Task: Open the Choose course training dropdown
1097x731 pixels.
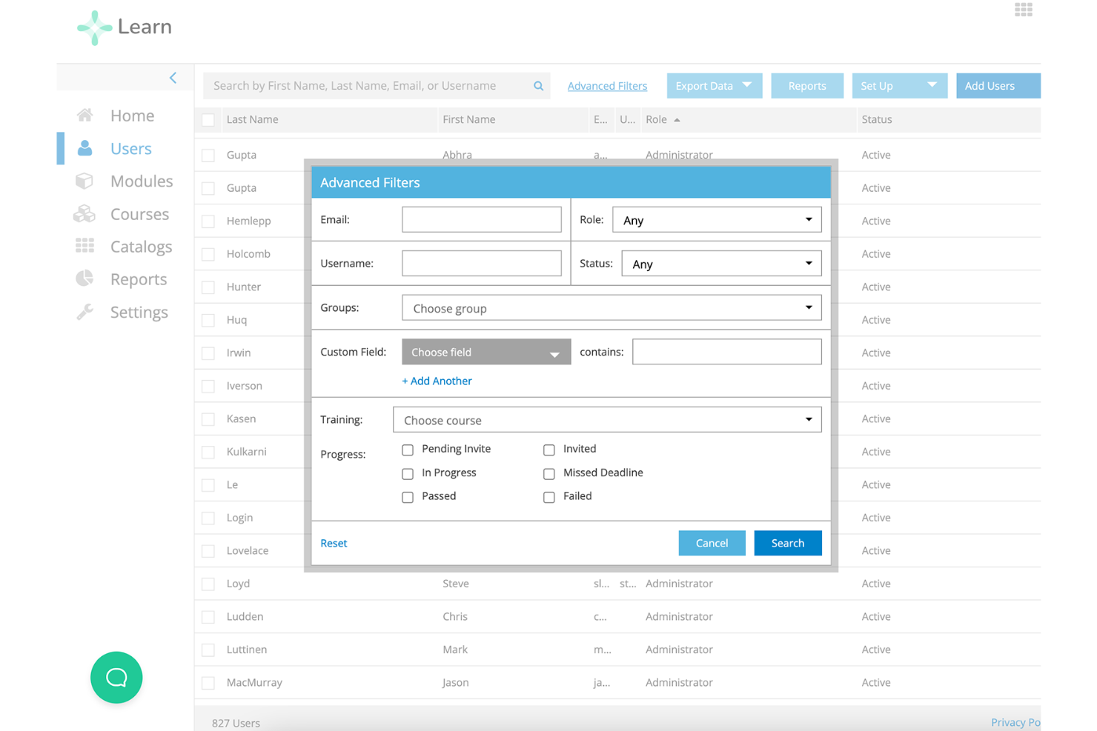Action: pyautogui.click(x=606, y=420)
